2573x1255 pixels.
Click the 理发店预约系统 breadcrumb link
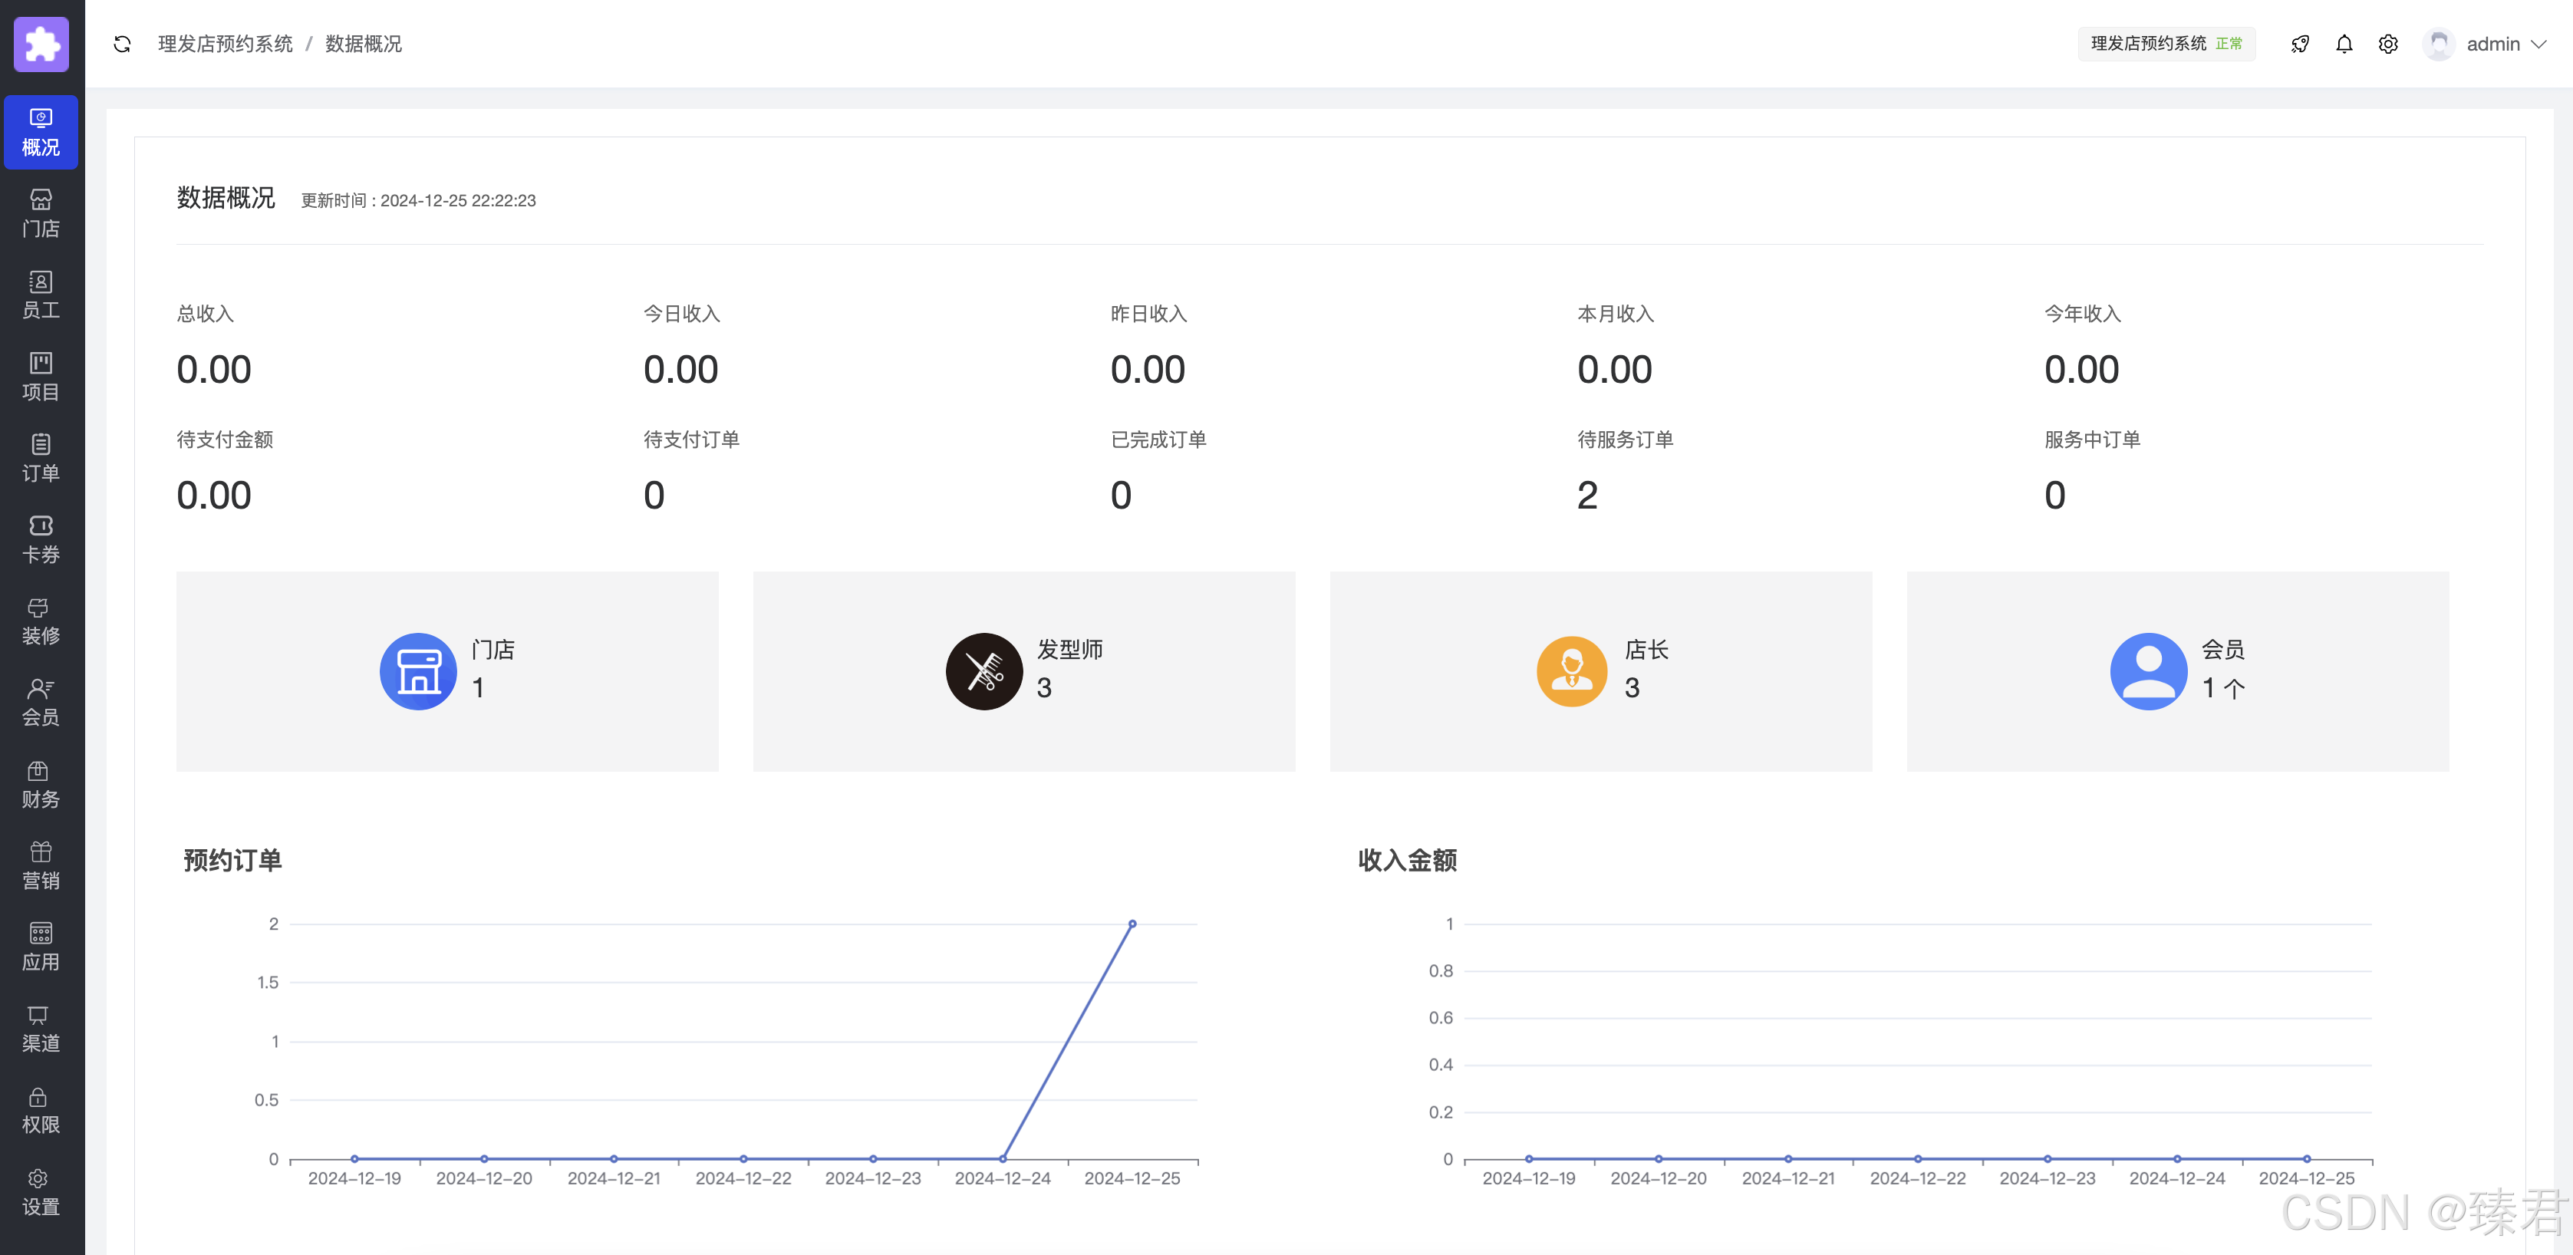coord(226,44)
